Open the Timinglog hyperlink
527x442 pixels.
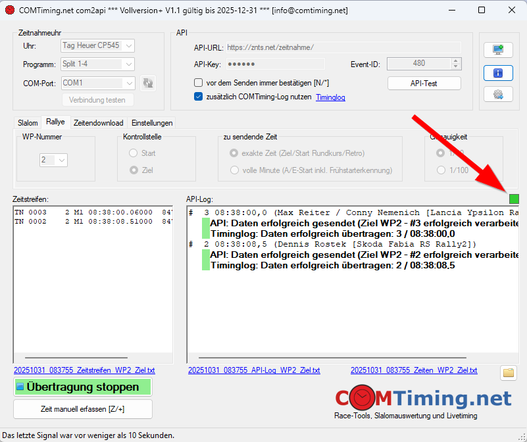pos(330,97)
